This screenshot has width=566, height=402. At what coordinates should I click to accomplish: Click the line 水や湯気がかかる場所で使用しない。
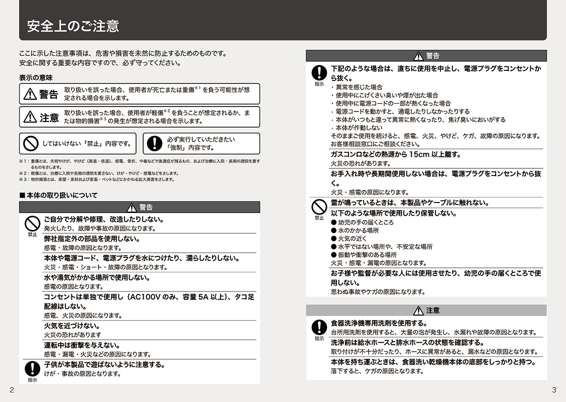point(97,278)
